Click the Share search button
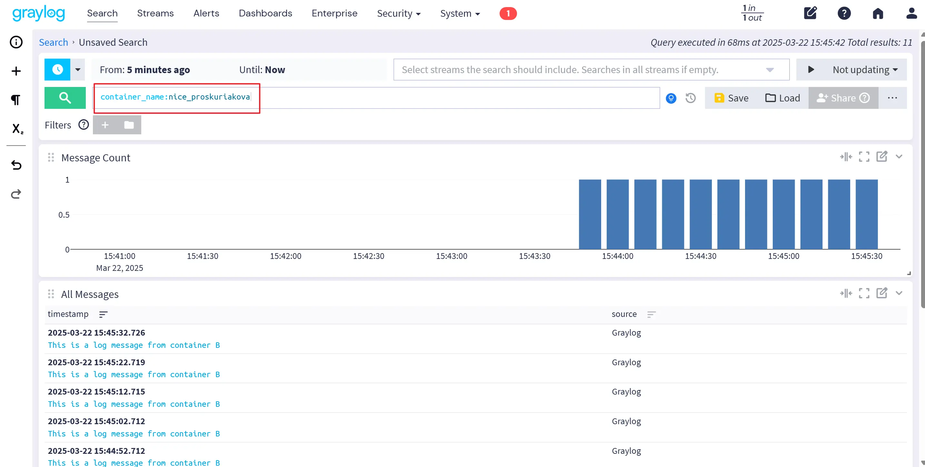Image resolution: width=925 pixels, height=467 pixels. tap(843, 98)
